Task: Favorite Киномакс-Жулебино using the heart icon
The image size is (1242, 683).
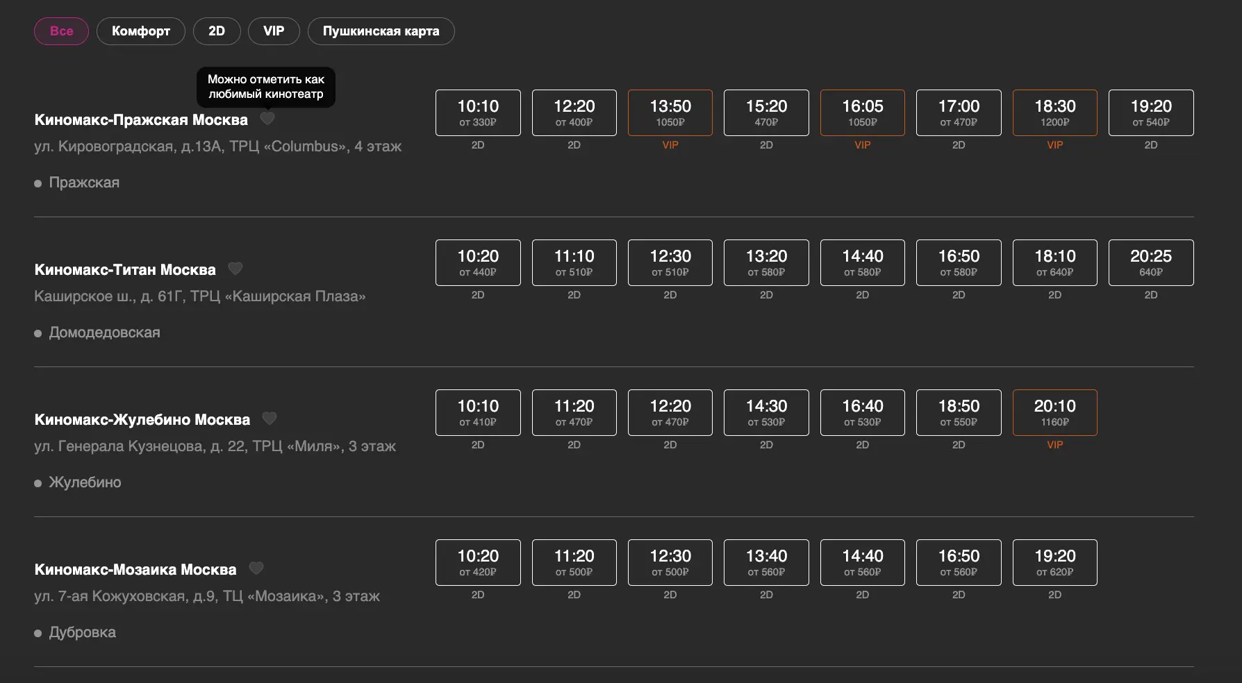Action: pos(270,419)
